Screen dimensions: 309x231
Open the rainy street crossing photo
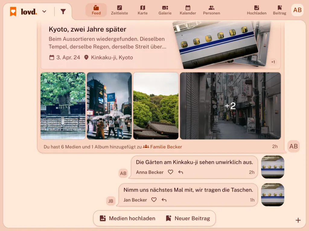click(x=109, y=106)
